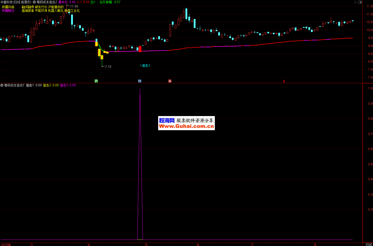Click the blue 财 event marker
The image size is (373, 246).
click(x=140, y=81)
